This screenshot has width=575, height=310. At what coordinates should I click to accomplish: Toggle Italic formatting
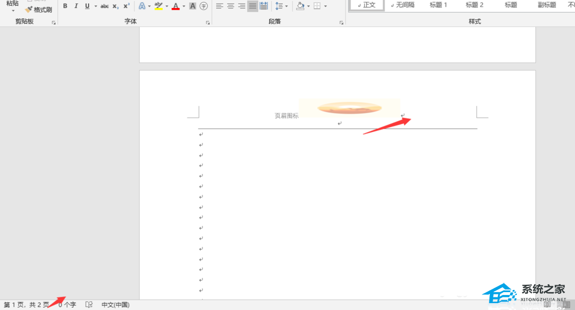76,6
